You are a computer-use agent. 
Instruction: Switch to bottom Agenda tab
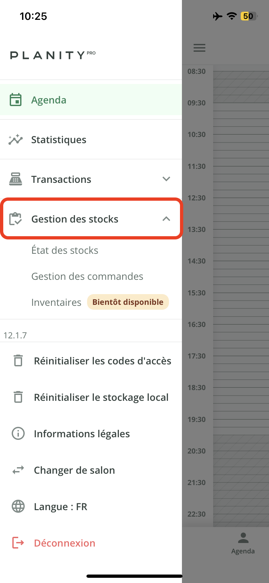tap(243, 543)
